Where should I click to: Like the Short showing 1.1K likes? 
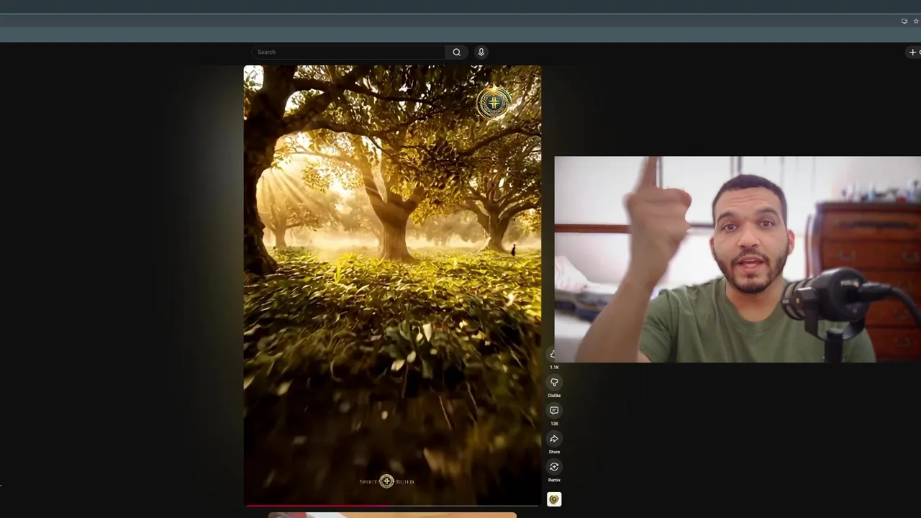click(x=552, y=354)
